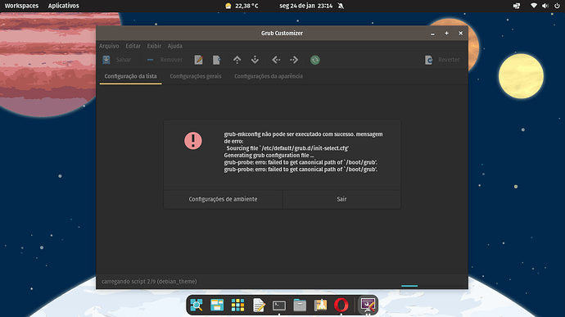Select the Configuração da lista tab
The height and width of the screenshot is (317, 565).
[x=130, y=76]
